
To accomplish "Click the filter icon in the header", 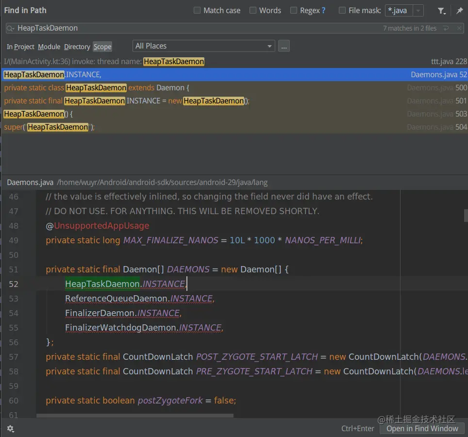I will 441,11.
